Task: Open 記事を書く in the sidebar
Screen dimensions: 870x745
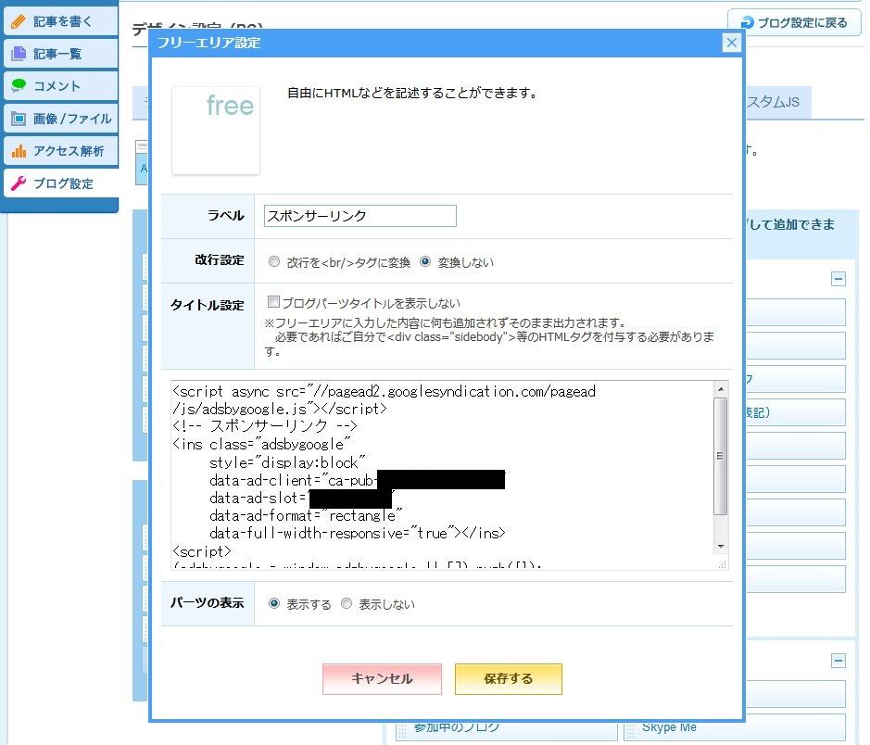Action: (60, 21)
